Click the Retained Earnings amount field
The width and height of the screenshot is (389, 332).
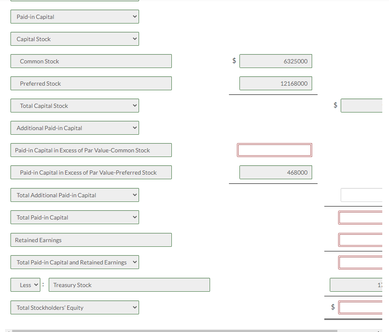pyautogui.click(x=360, y=240)
